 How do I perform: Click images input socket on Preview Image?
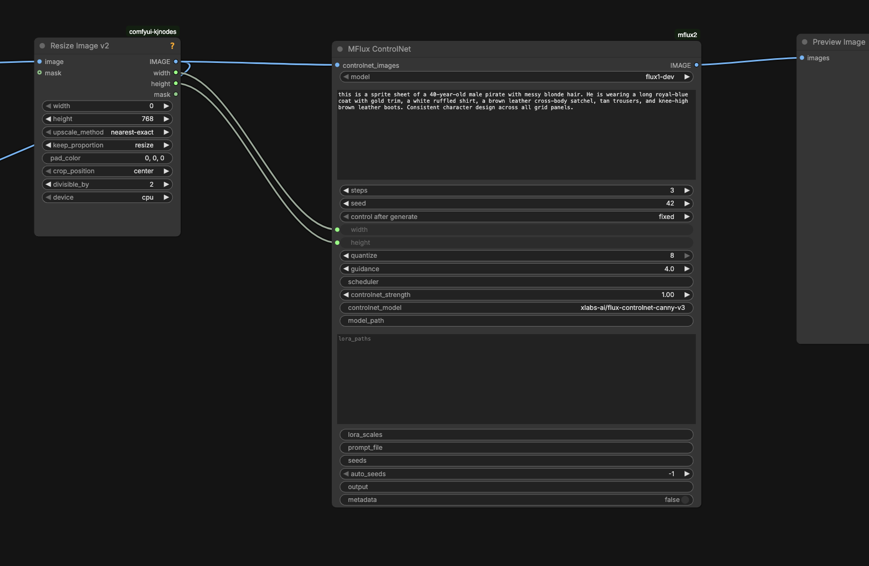(x=802, y=58)
